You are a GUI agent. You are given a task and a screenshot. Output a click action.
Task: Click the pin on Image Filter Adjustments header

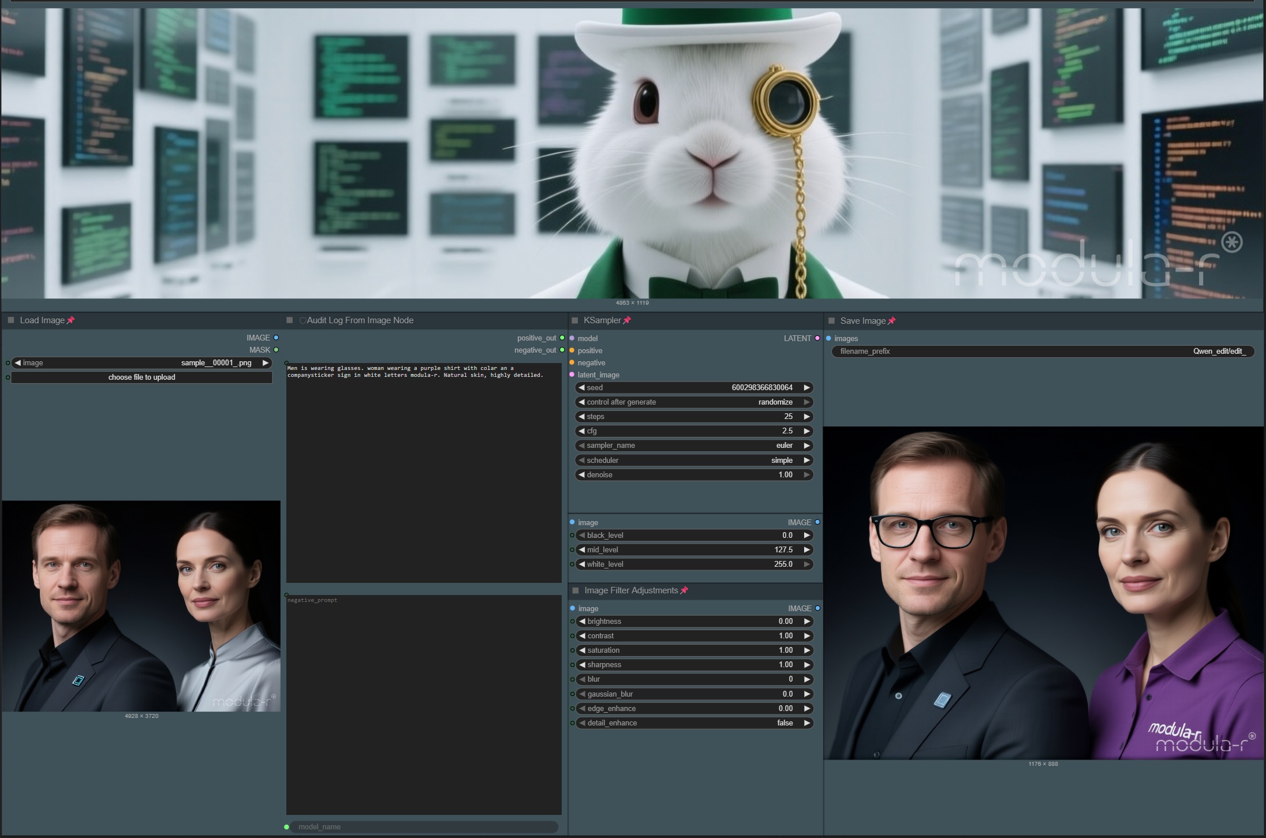(x=685, y=590)
